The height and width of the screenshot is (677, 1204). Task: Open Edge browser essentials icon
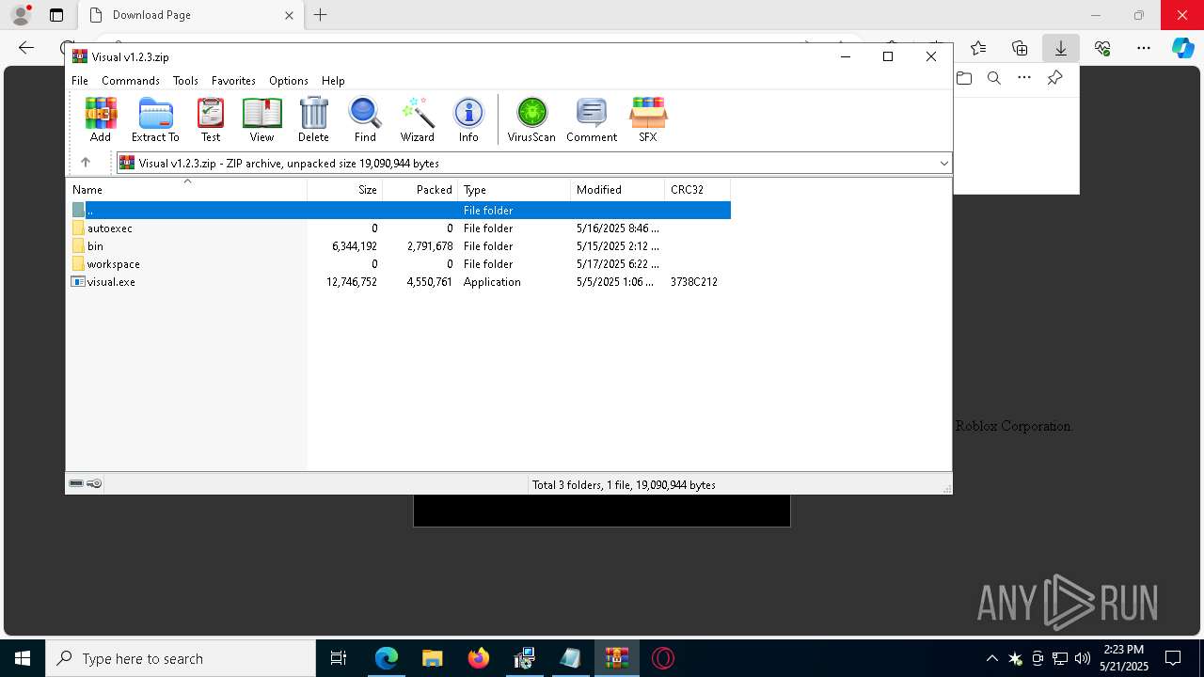click(x=1102, y=48)
